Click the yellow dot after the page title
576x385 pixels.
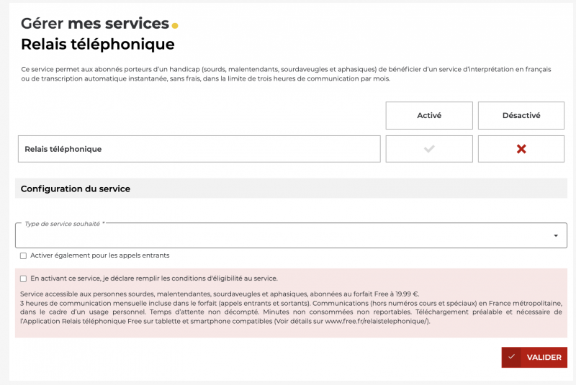(175, 26)
